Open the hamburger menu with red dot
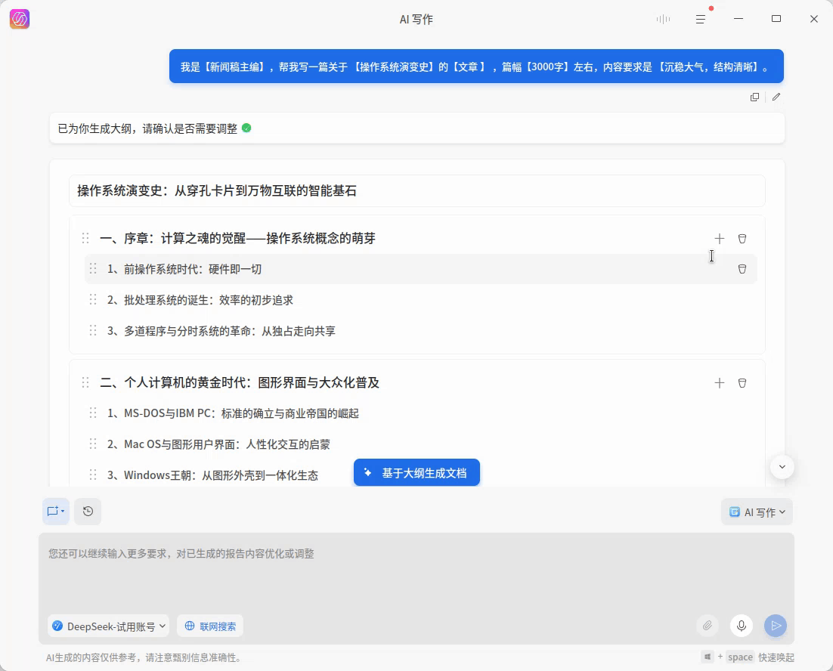 701,19
